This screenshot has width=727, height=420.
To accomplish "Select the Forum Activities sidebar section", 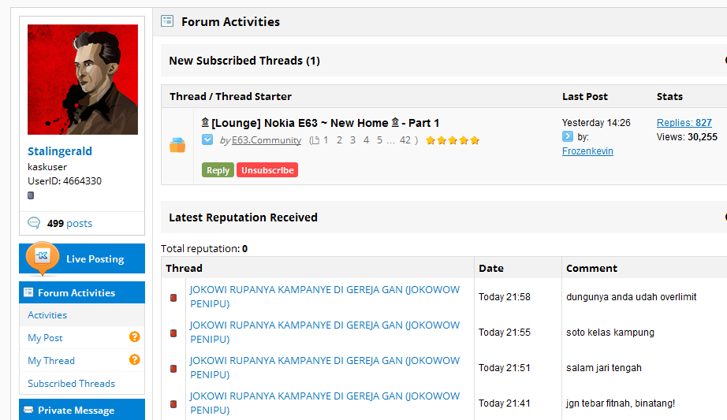I will 82,292.
